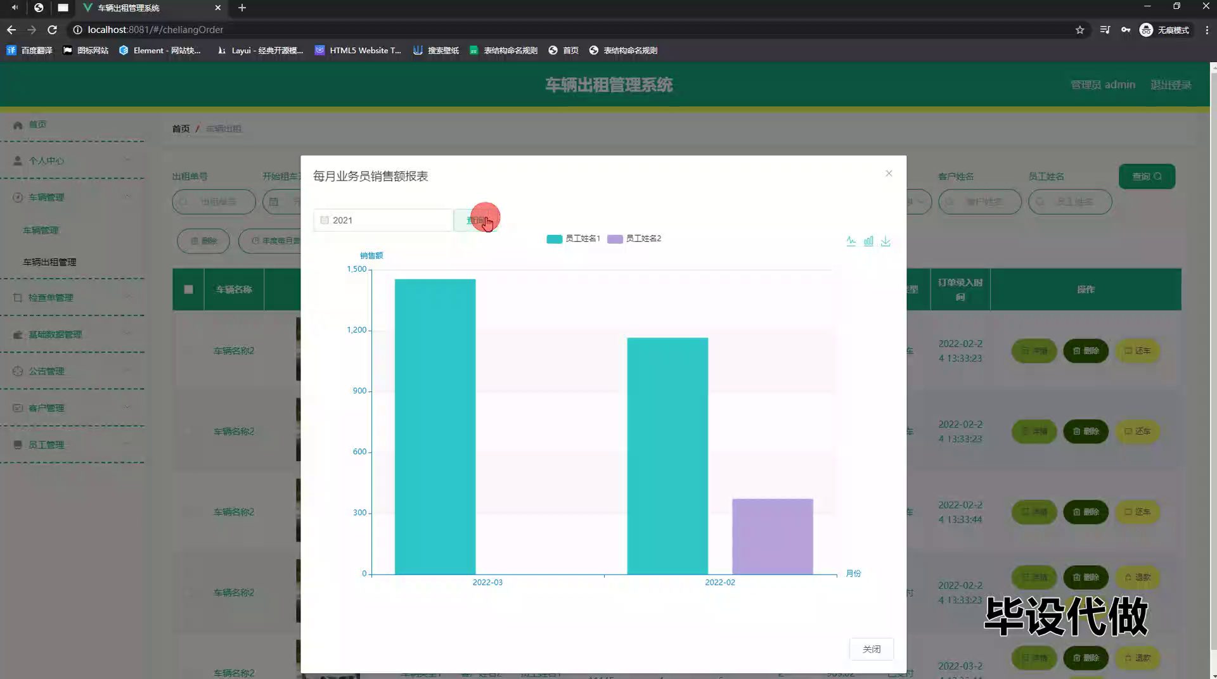Open the 2021 year picker field

pyautogui.click(x=383, y=220)
